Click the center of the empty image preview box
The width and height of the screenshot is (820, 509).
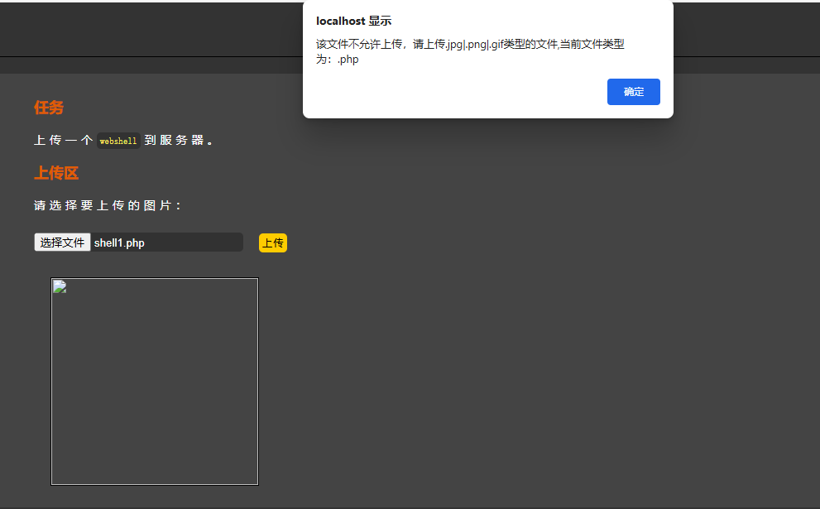point(155,382)
